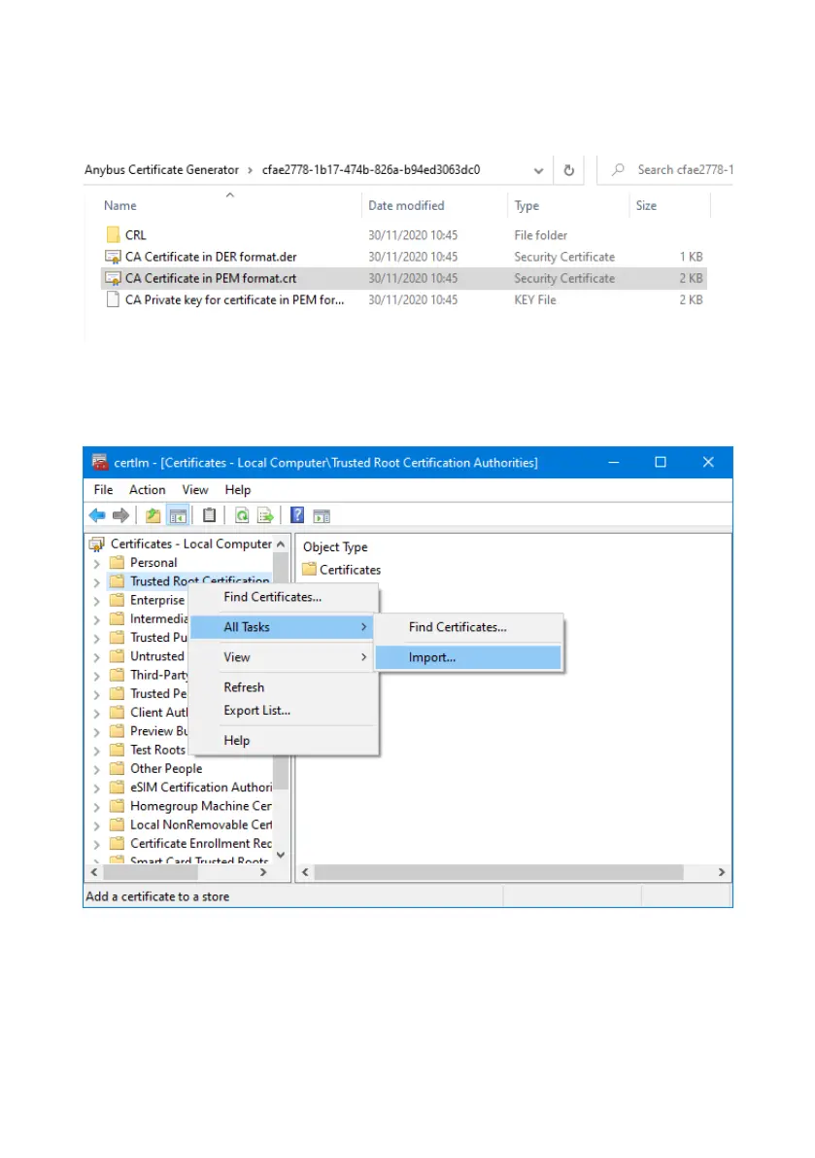
Task: Click the Back arrow in certlm toolbar
Action: click(x=97, y=515)
